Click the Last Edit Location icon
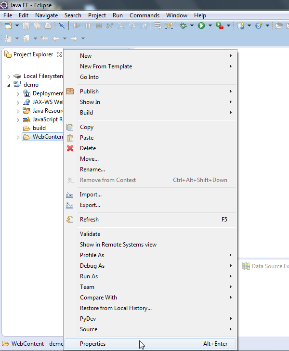 (44, 39)
